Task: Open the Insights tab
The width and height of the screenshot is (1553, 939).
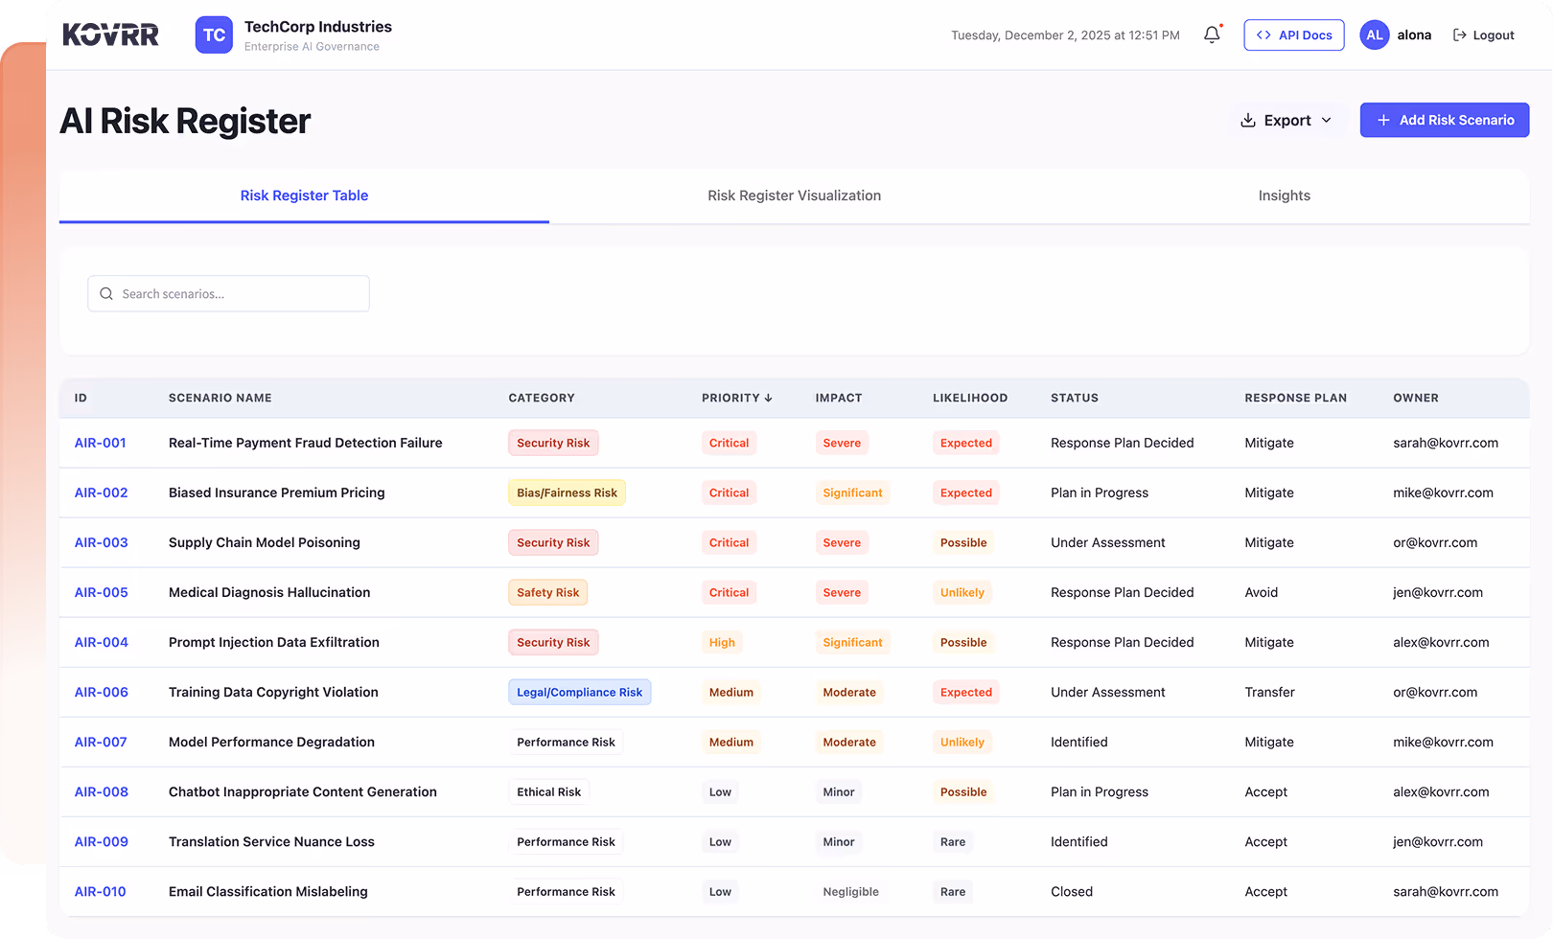Action: 1285,195
